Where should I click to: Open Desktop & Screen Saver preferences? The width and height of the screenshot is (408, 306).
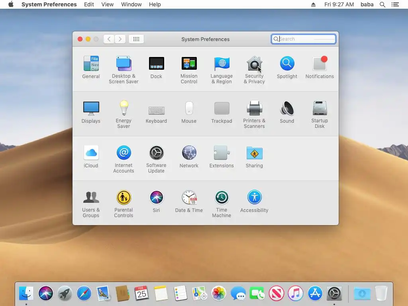(x=124, y=70)
